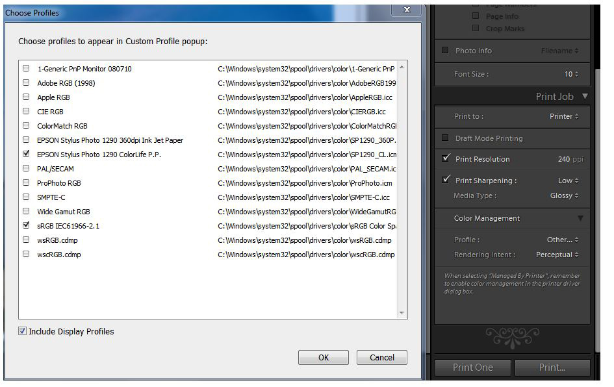
Task: Change Rendering Intent Perceptual dropdown
Action: [x=557, y=255]
